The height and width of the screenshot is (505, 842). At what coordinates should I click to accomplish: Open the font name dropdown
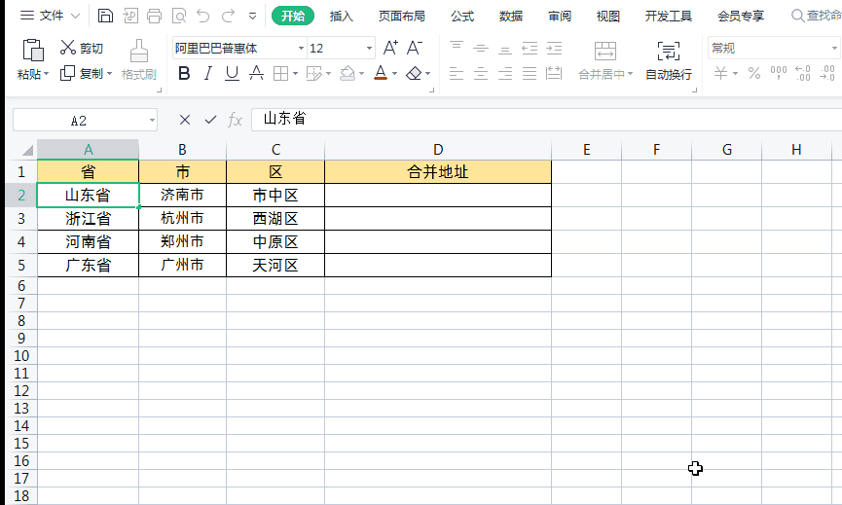[301, 49]
